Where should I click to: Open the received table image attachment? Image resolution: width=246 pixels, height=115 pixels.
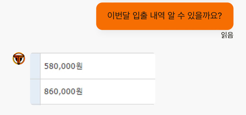93,79
